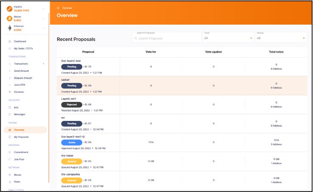
Task: Click Pending badge for ID 70
Action: [x=72, y=67]
